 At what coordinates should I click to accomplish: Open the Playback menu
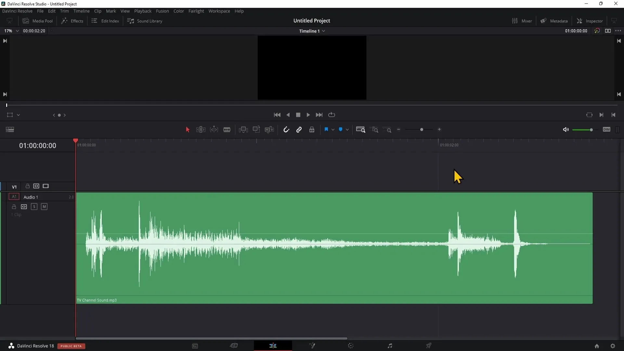(143, 11)
